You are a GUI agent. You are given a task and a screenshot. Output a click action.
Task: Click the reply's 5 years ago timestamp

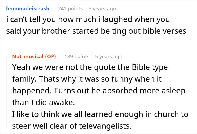(109, 57)
